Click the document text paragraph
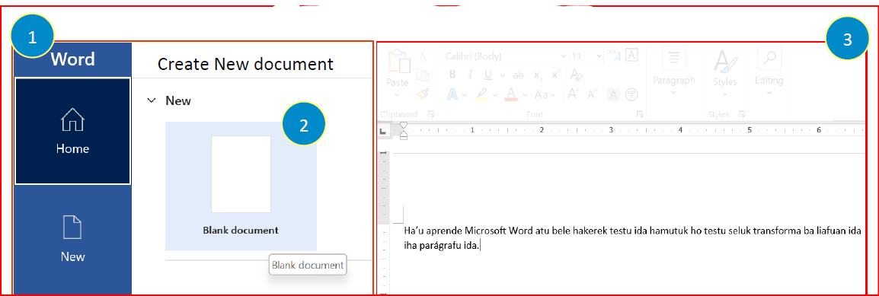 pos(632,238)
